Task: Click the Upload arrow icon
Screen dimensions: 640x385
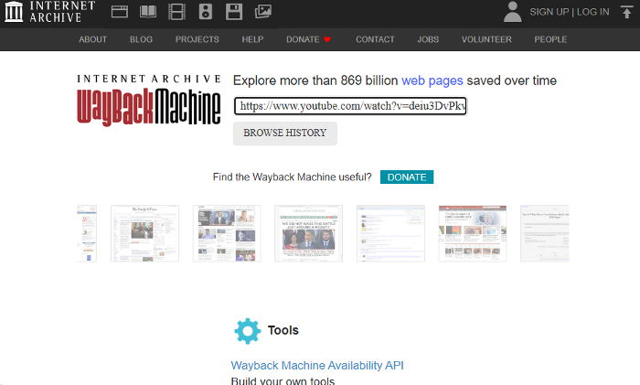Action: coord(627,12)
